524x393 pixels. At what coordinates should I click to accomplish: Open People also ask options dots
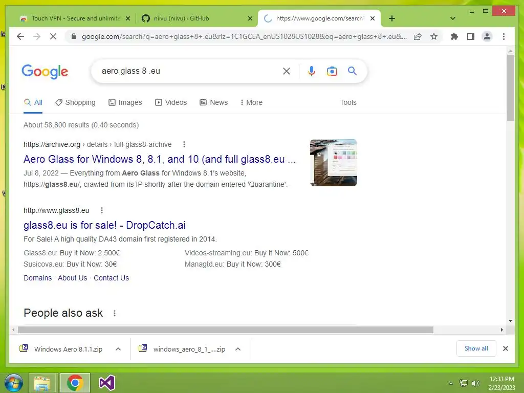[x=114, y=313]
